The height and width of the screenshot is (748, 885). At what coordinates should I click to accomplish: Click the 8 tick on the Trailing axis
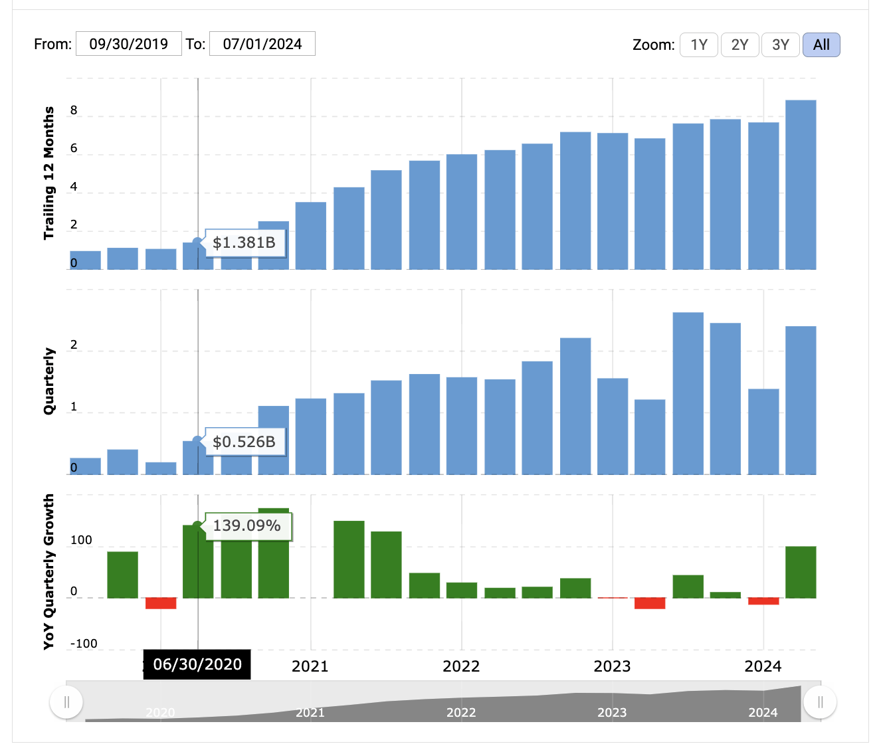click(74, 110)
